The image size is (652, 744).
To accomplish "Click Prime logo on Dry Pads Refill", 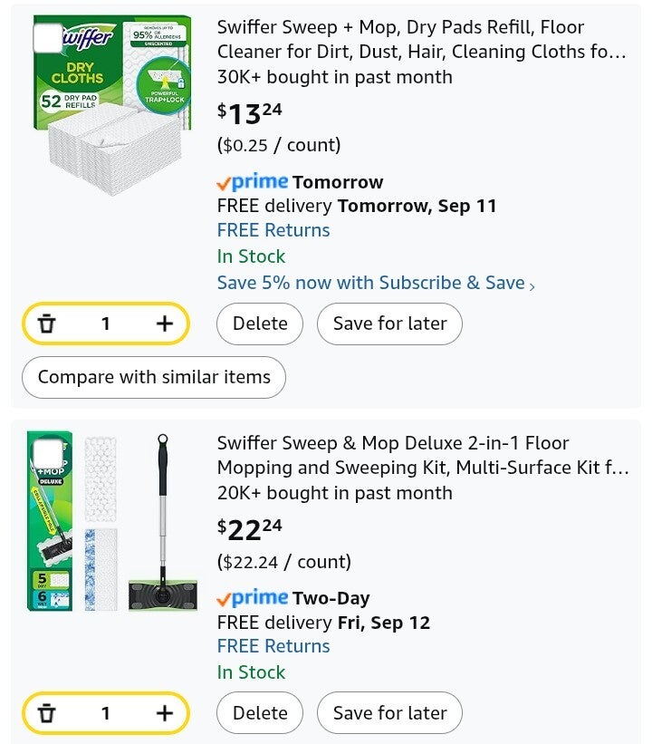I will [x=253, y=182].
